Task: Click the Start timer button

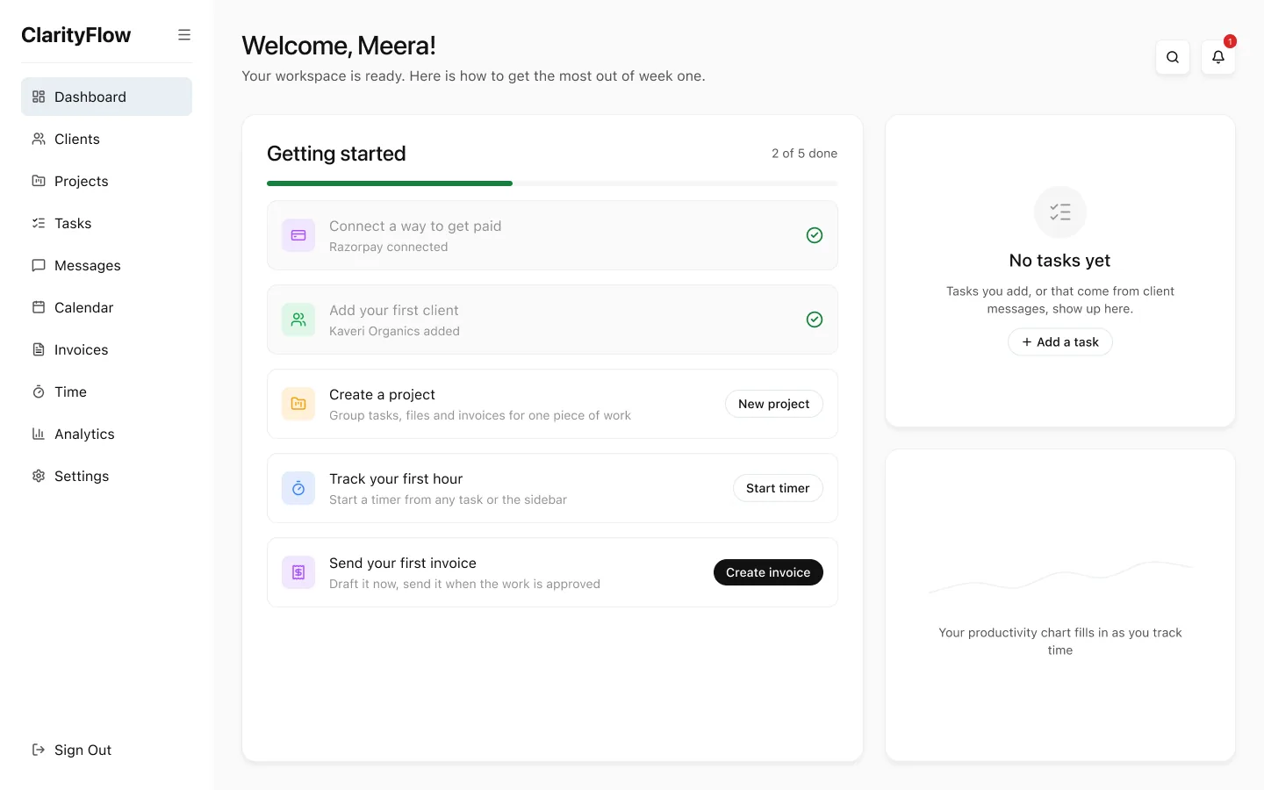Action: pyautogui.click(x=778, y=488)
